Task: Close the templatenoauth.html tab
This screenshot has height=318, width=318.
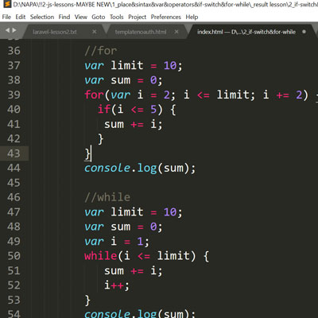Action: click(x=176, y=32)
